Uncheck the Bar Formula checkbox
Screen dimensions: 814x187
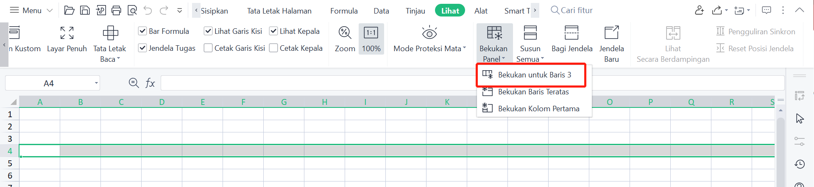pyautogui.click(x=143, y=31)
